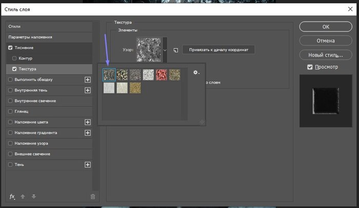Viewport: 359px width, 208px height.
Task: Click the Отмена cancel button
Action: click(x=326, y=40)
